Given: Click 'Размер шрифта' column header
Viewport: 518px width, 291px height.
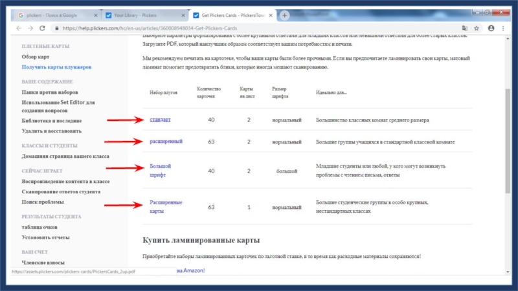Looking at the screenshot, I should 280,92.
